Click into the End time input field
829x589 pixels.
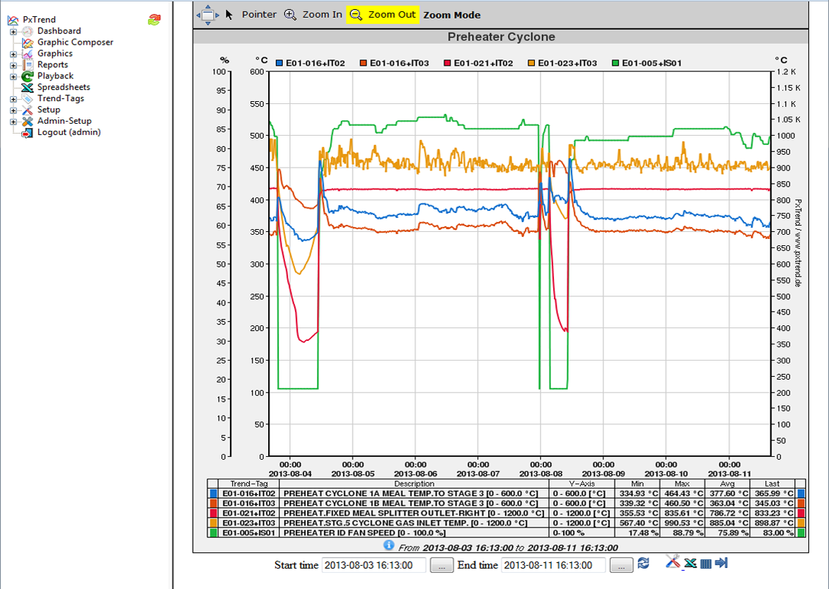(553, 565)
